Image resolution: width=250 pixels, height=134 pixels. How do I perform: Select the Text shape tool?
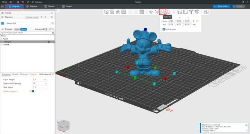click(x=191, y=12)
